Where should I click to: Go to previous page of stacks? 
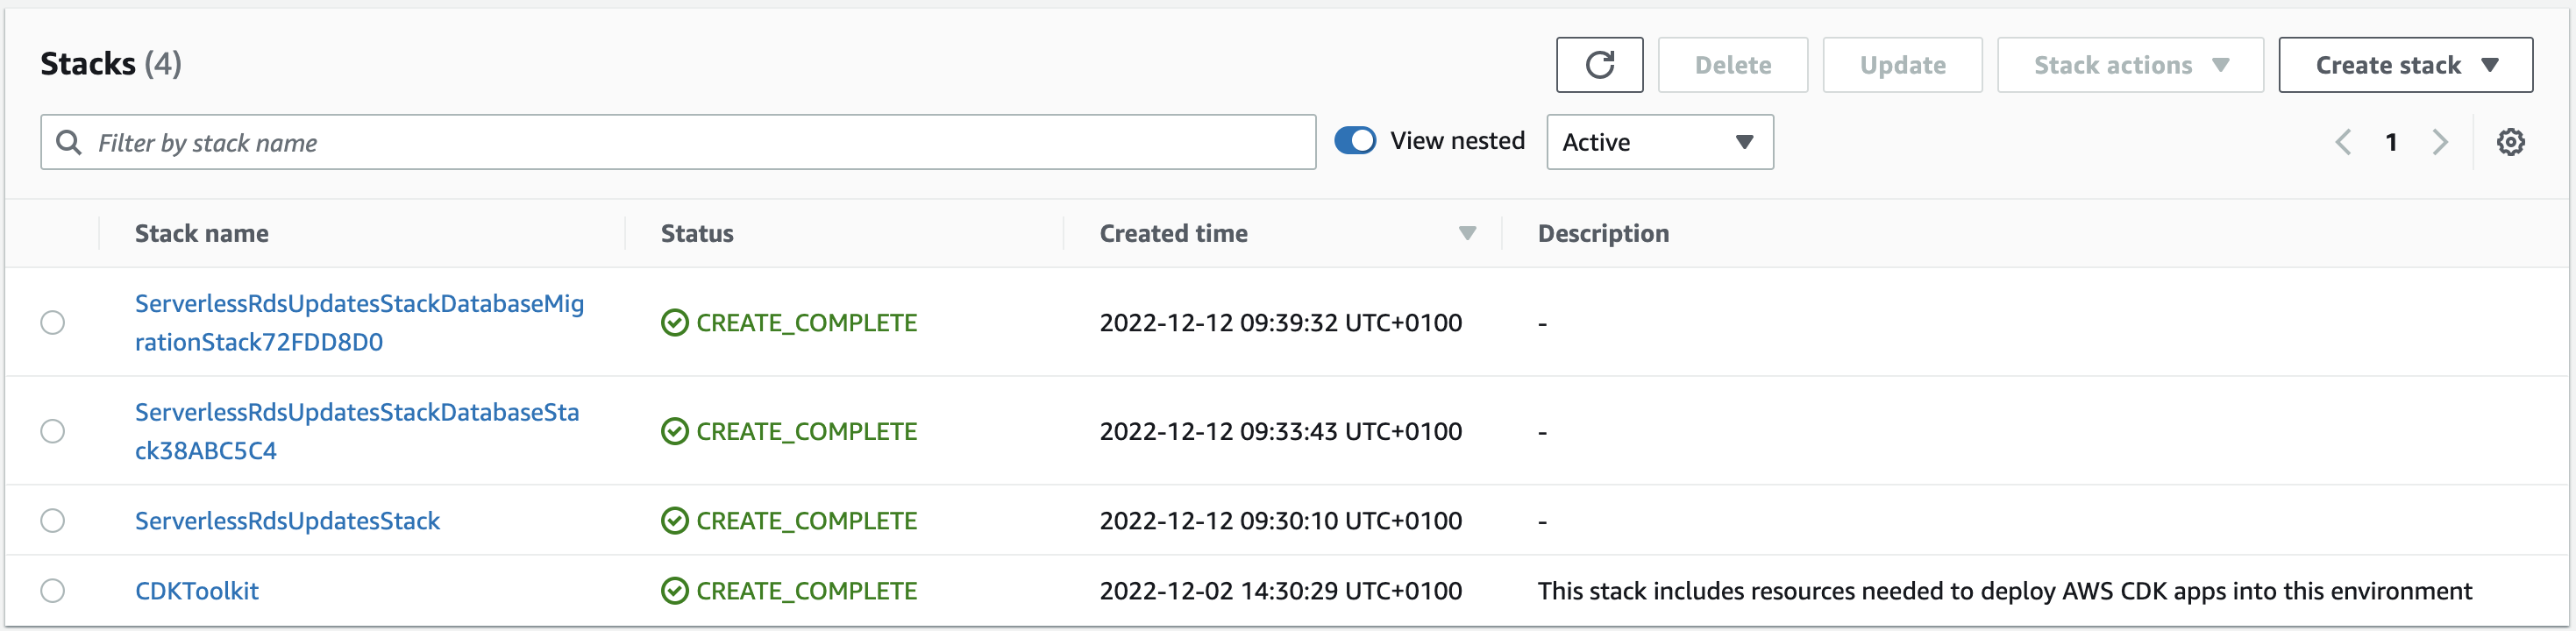coord(2343,142)
